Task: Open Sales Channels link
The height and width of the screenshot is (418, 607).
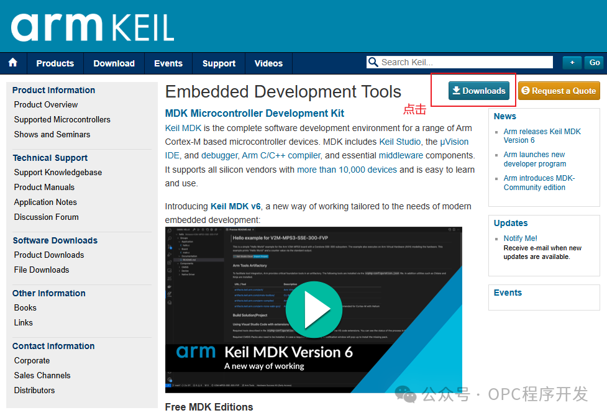Action: click(x=42, y=375)
